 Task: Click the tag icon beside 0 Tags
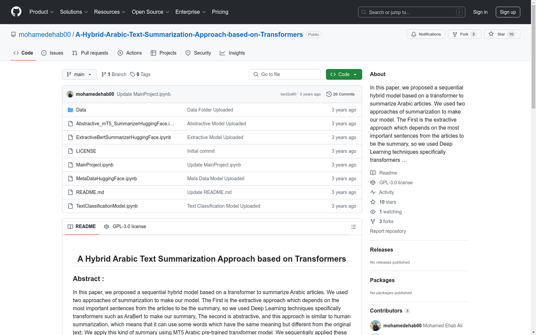point(133,74)
